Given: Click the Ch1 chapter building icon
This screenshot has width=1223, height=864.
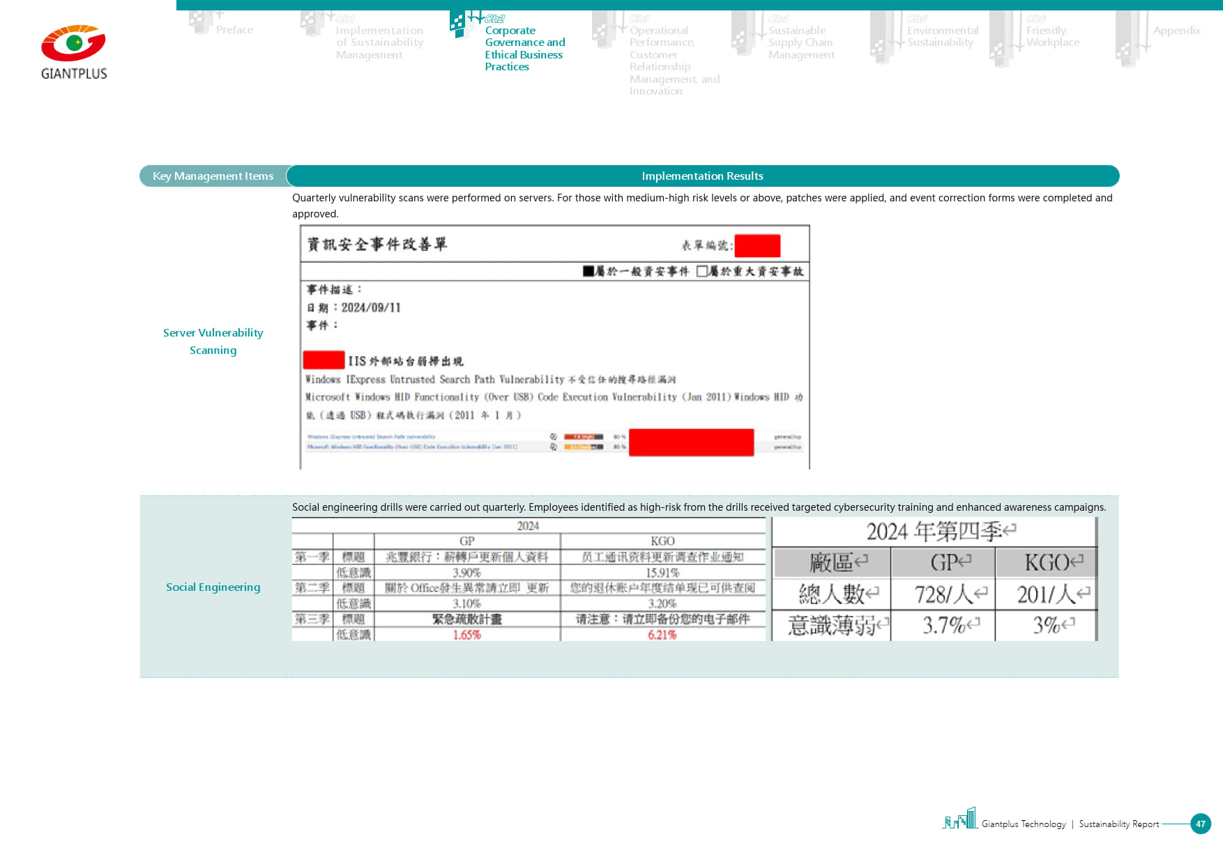Looking at the screenshot, I should click(312, 24).
